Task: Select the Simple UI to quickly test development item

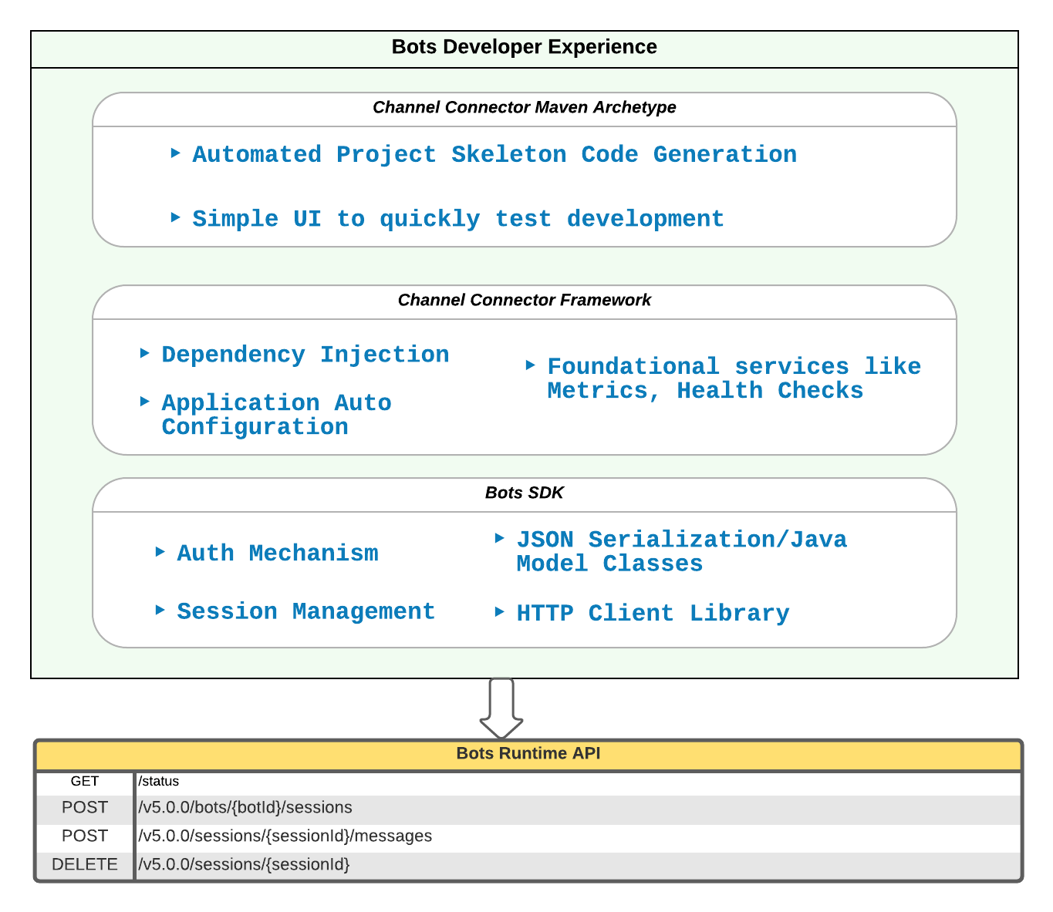Action: [x=458, y=218]
